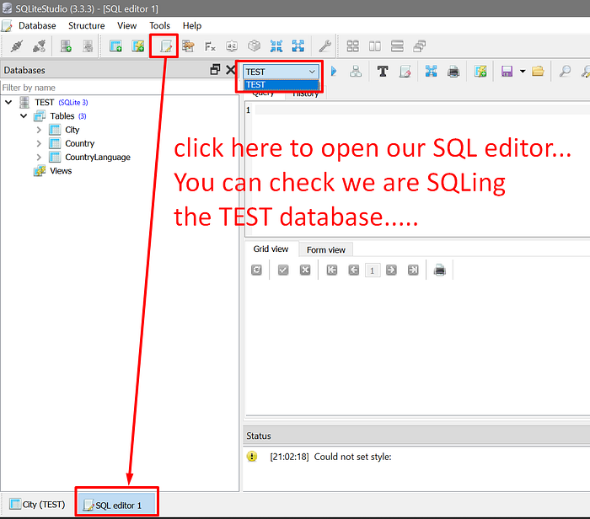Open the DDL history icon

coord(188,46)
